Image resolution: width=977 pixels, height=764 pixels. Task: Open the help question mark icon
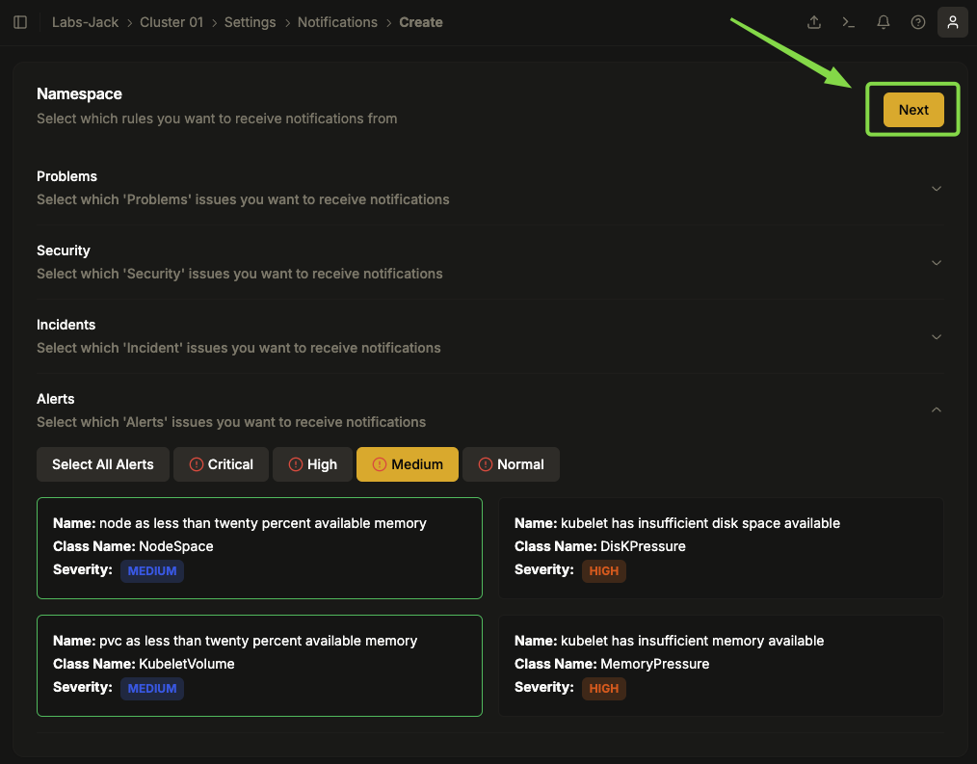(x=918, y=22)
